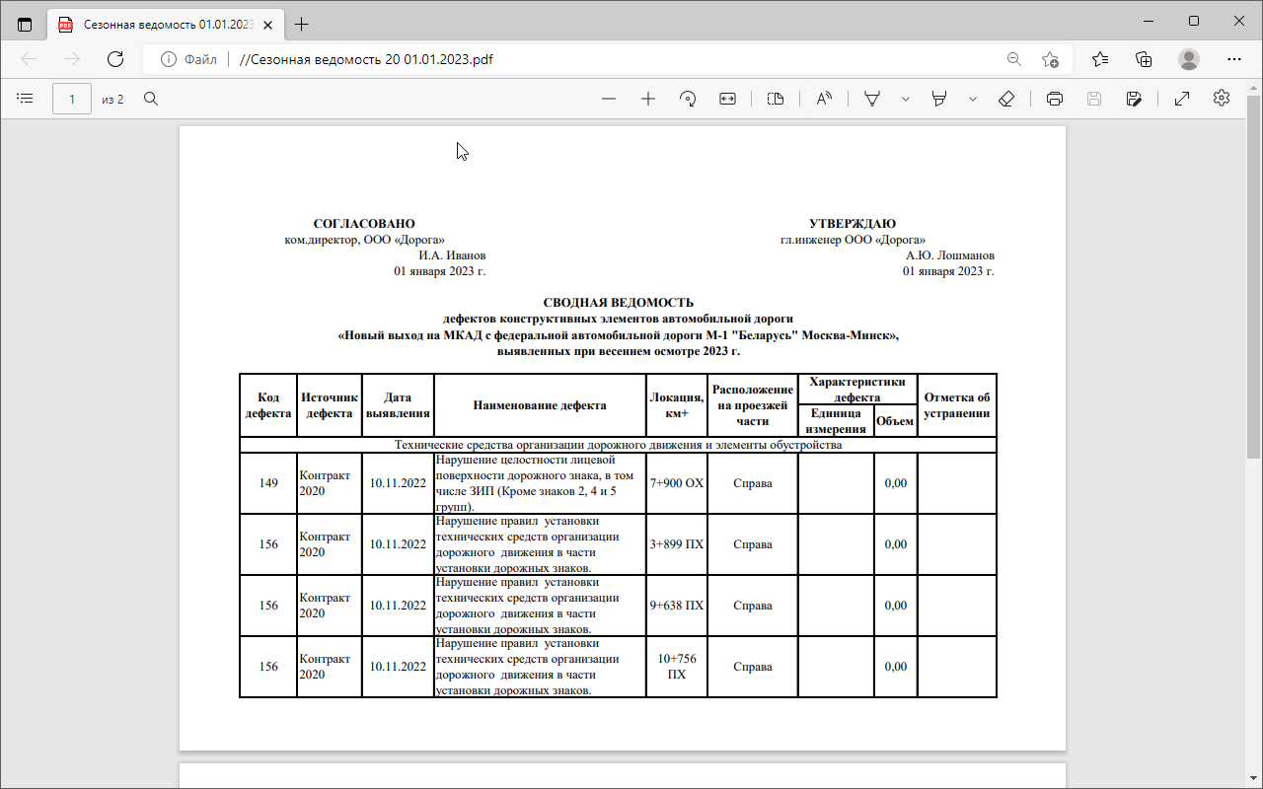Screen dimensions: 1263x789
Task: Select the Сезонная ведомость 01.01.2023 tab
Action: pyautogui.click(x=166, y=25)
